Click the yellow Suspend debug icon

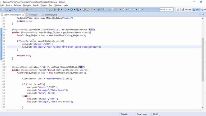point(23,9)
